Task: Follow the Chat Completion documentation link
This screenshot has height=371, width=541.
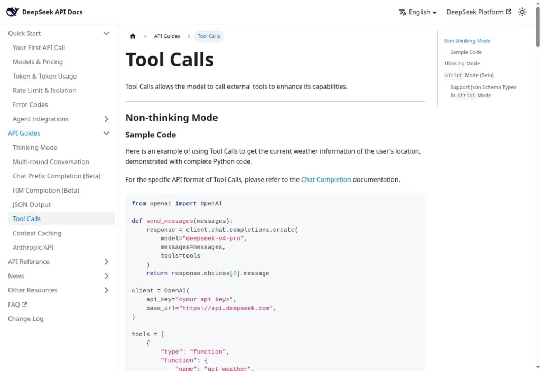Action: [x=325, y=179]
